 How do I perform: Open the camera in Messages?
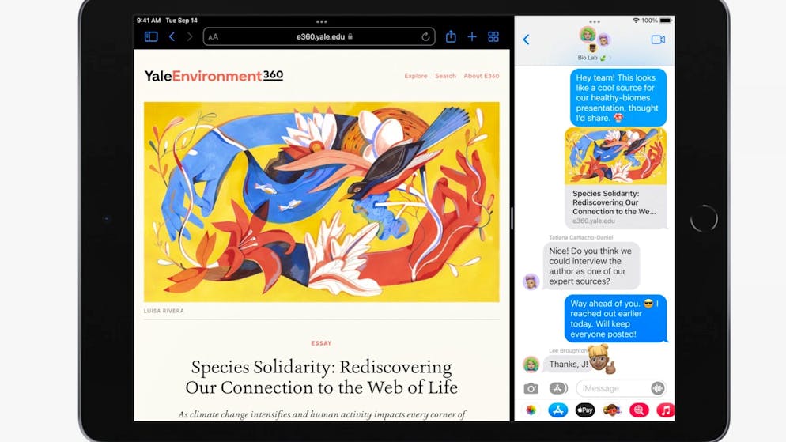tap(531, 388)
